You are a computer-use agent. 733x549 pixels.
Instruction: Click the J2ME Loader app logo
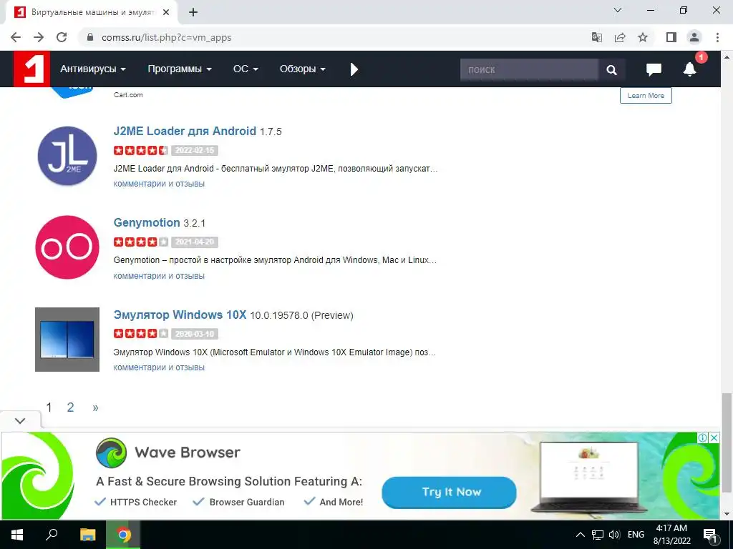(67, 156)
